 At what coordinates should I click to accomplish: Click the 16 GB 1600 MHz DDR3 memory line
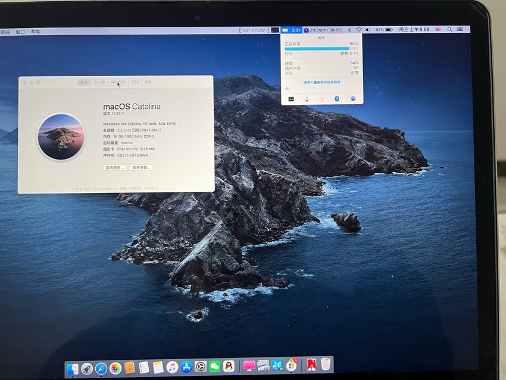[129, 136]
